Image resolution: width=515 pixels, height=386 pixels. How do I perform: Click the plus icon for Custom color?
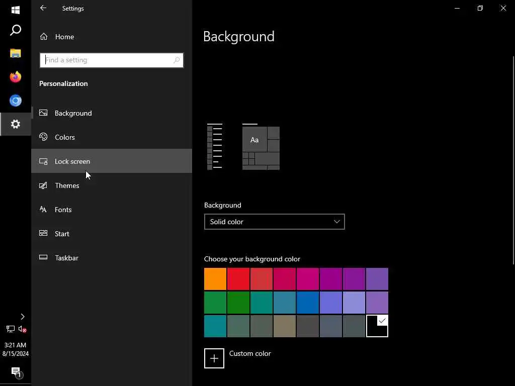pos(214,358)
